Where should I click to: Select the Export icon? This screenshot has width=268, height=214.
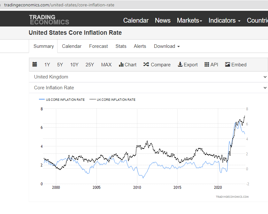pyautogui.click(x=188, y=64)
